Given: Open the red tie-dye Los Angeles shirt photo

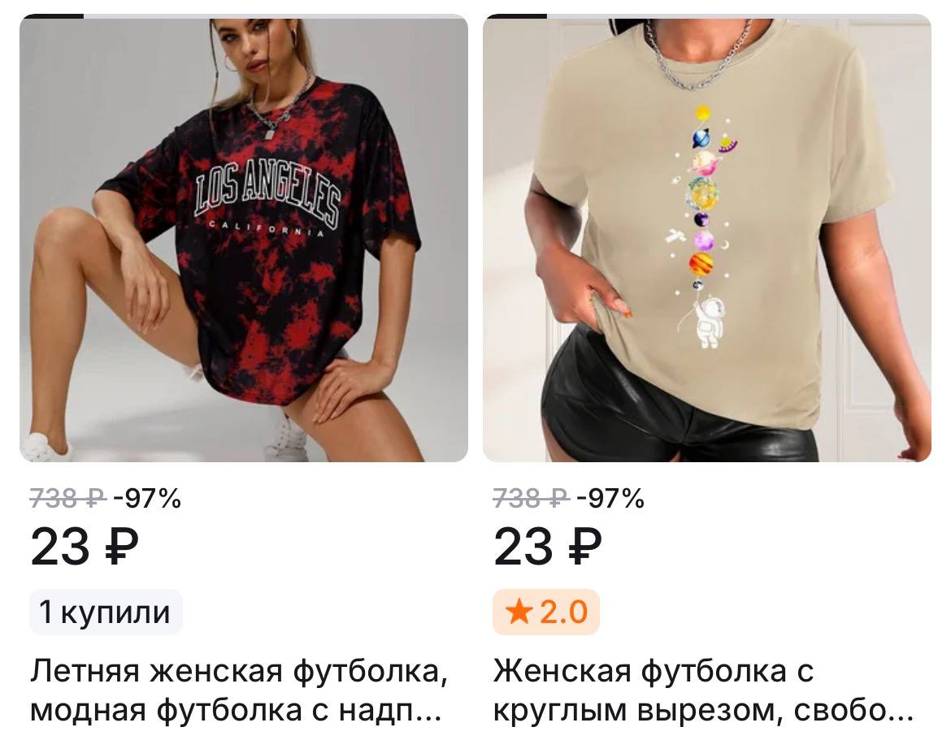Looking at the screenshot, I should point(244,238).
